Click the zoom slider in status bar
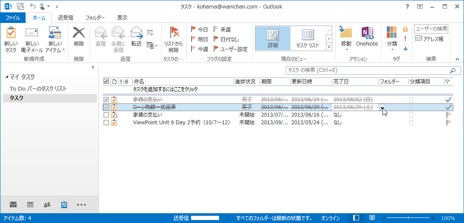Image resolution: width=464 pixels, height=223 pixels. [408, 218]
